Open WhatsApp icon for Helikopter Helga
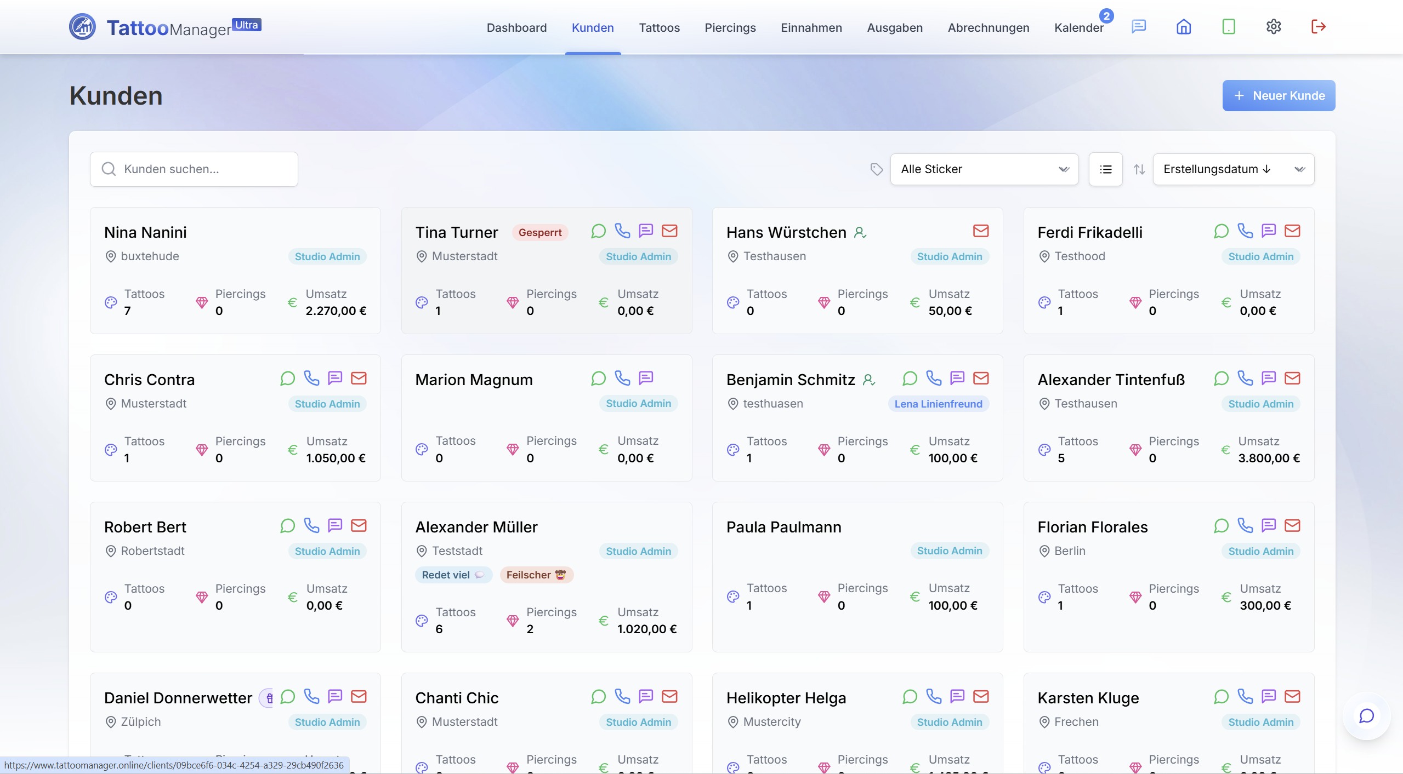Image resolution: width=1403 pixels, height=774 pixels. pyautogui.click(x=910, y=696)
